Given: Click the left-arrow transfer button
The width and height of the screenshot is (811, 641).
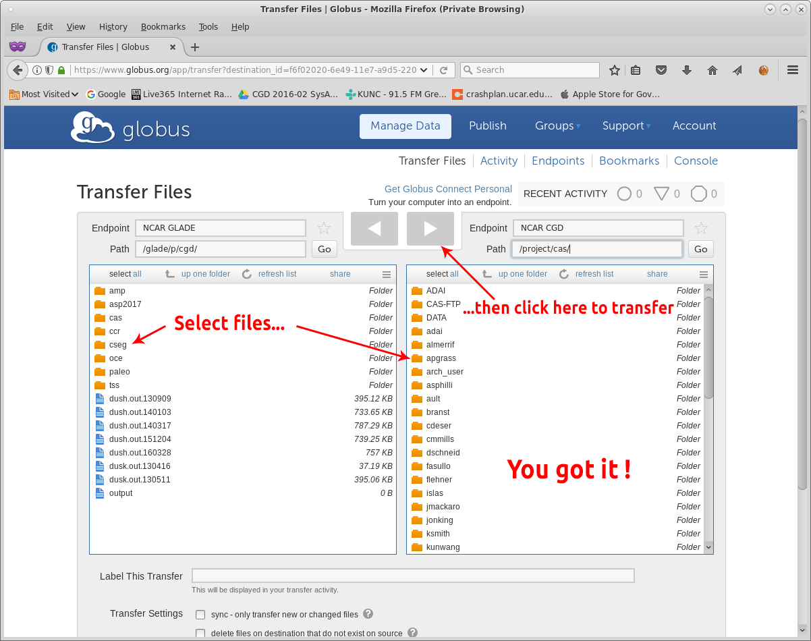Looking at the screenshot, I should point(374,229).
